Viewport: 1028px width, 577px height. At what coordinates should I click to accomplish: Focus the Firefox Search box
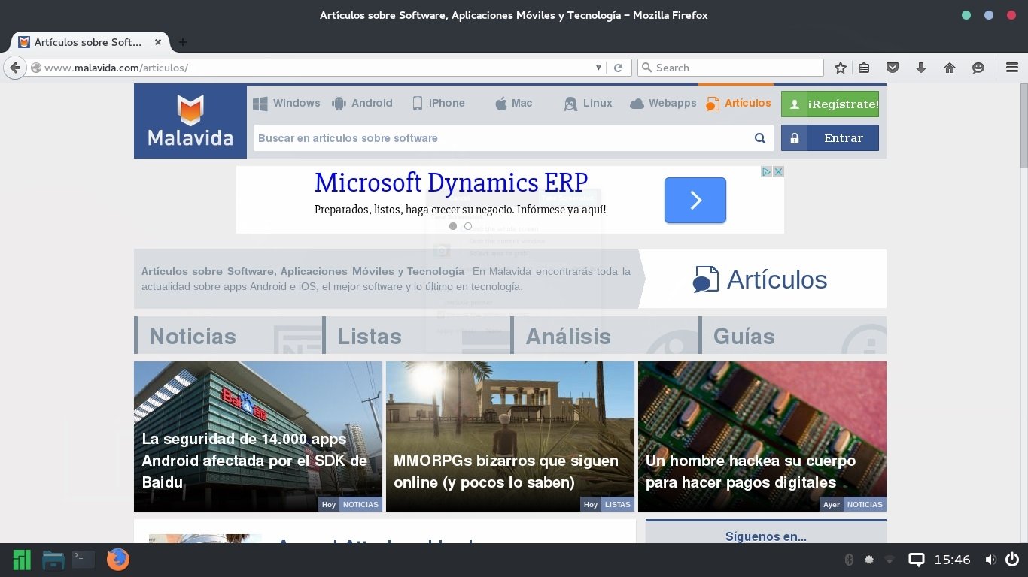(731, 68)
